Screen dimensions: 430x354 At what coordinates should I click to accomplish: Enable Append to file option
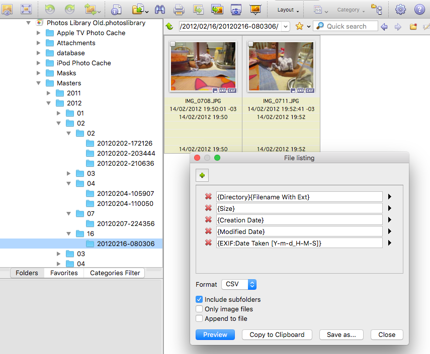coord(200,318)
